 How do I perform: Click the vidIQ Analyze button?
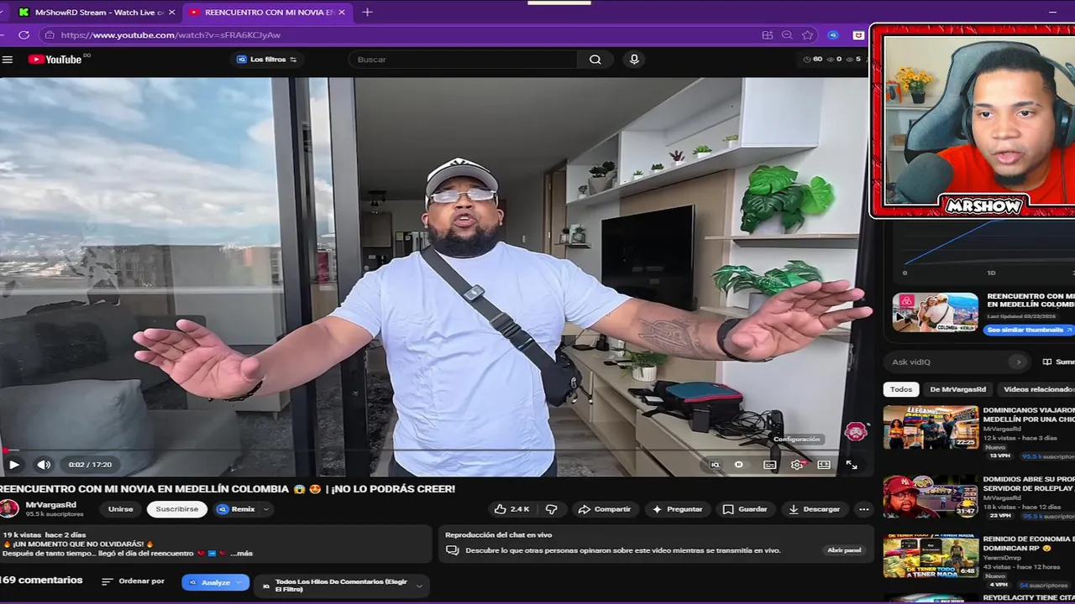tap(215, 582)
